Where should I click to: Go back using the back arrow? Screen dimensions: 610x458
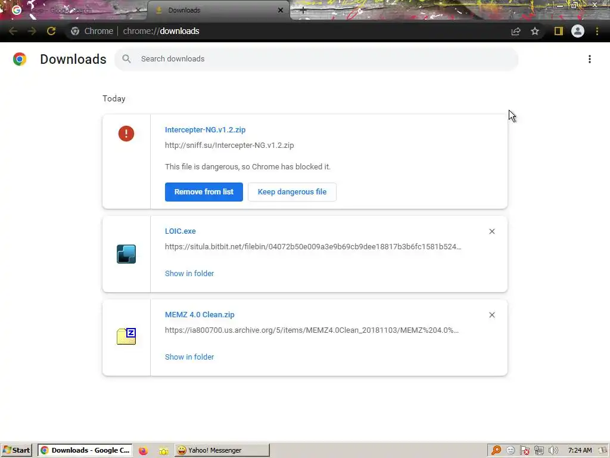point(13,31)
